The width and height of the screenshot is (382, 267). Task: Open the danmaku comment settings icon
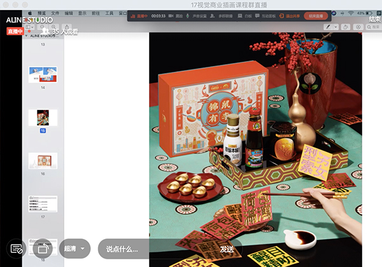click(17, 248)
